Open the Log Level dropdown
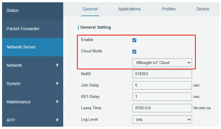Image resolution: width=221 pixels, height=129 pixels. [162, 119]
